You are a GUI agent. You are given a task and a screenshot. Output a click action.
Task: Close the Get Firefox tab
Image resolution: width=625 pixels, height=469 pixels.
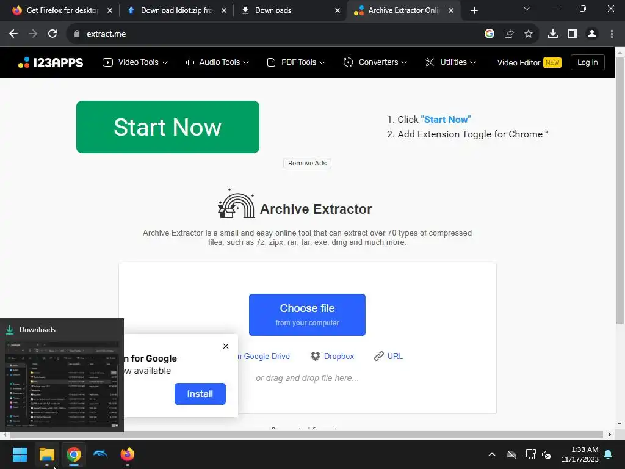(110, 10)
